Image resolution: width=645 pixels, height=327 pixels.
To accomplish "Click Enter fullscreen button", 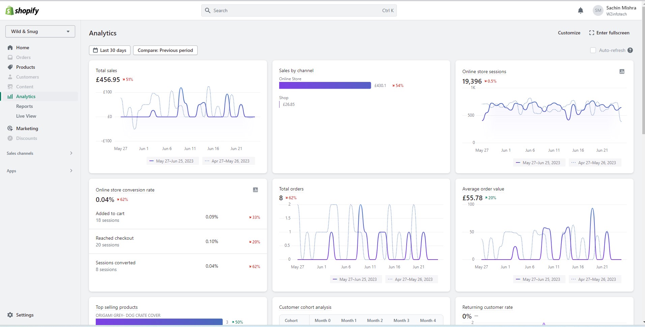I will click(x=609, y=33).
